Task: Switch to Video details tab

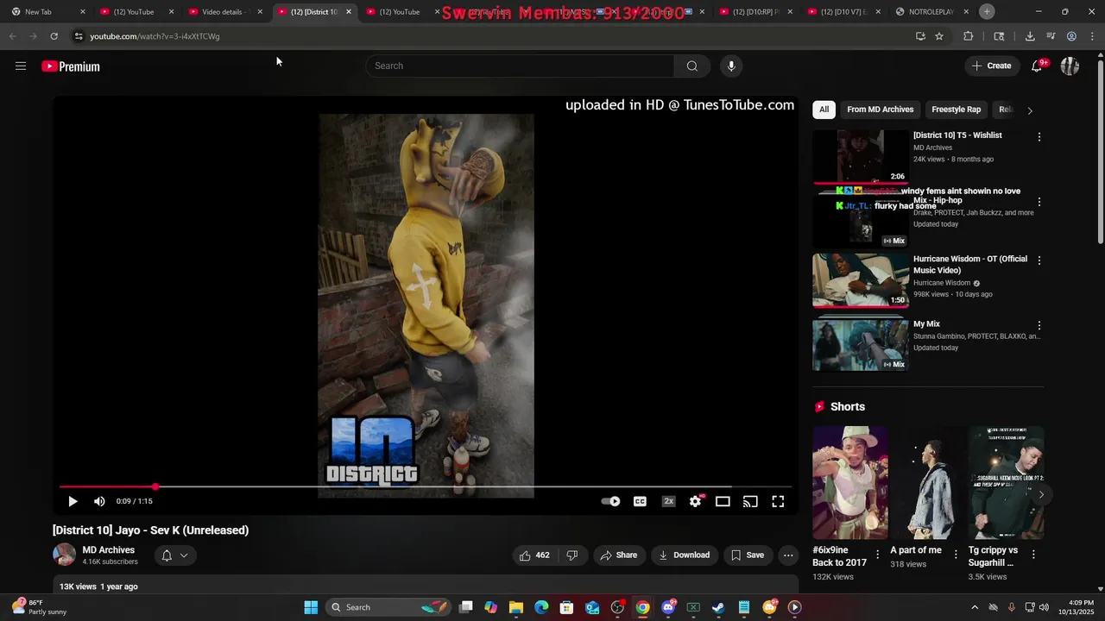Action: click(224, 12)
